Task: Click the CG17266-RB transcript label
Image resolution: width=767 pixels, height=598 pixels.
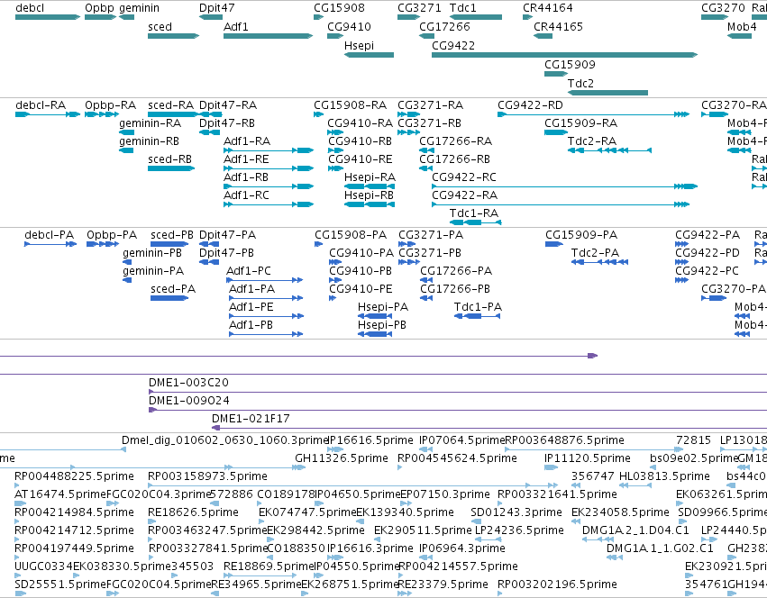Action: click(454, 159)
